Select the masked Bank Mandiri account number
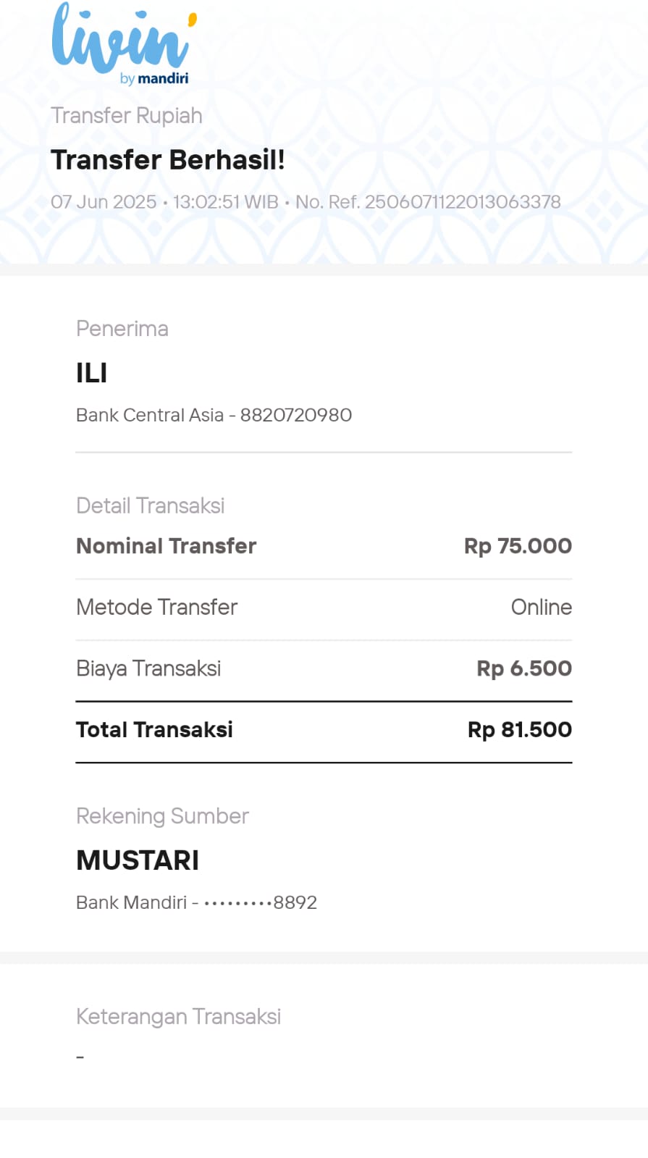Image resolution: width=648 pixels, height=1158 pixels. pyautogui.click(x=261, y=902)
